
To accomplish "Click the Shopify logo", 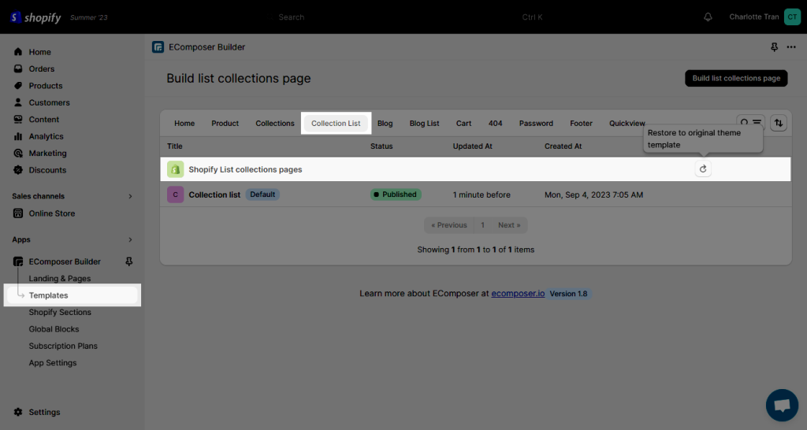I will [x=35, y=17].
